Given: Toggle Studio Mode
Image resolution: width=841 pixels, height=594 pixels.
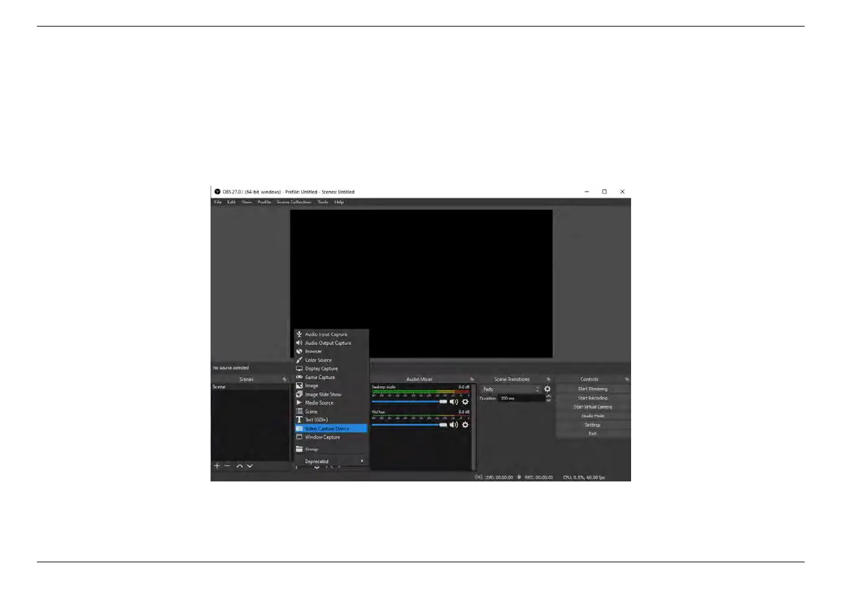Looking at the screenshot, I should [593, 416].
